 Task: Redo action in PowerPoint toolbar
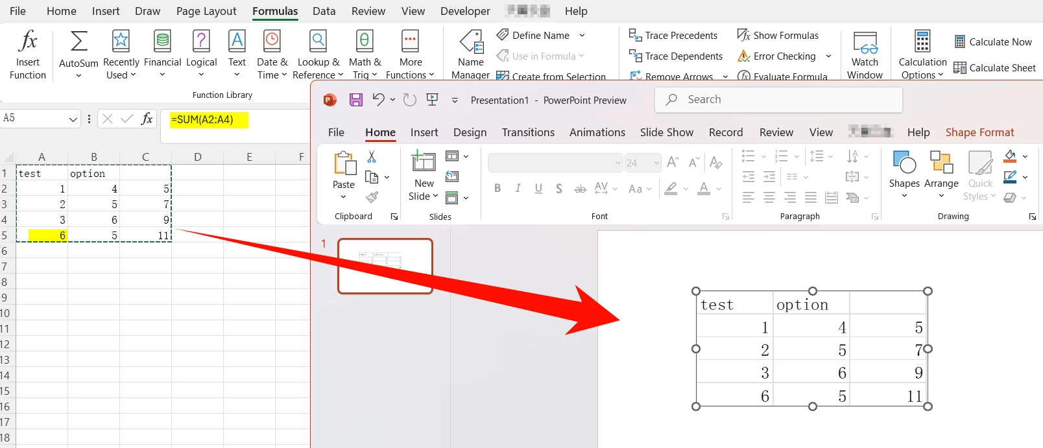click(x=409, y=100)
